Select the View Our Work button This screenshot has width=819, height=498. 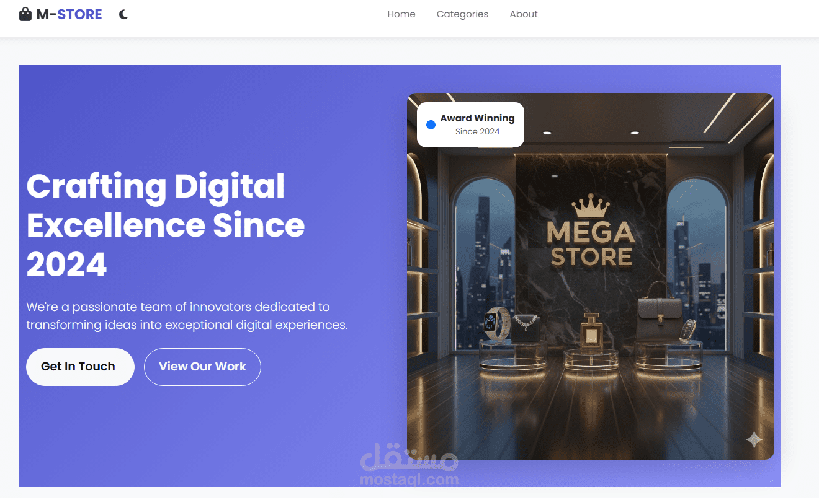pos(202,367)
